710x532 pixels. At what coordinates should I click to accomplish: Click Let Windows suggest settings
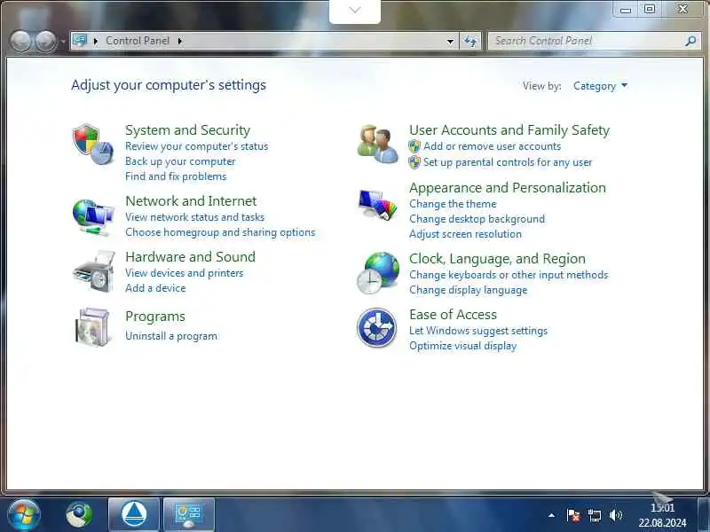point(478,331)
